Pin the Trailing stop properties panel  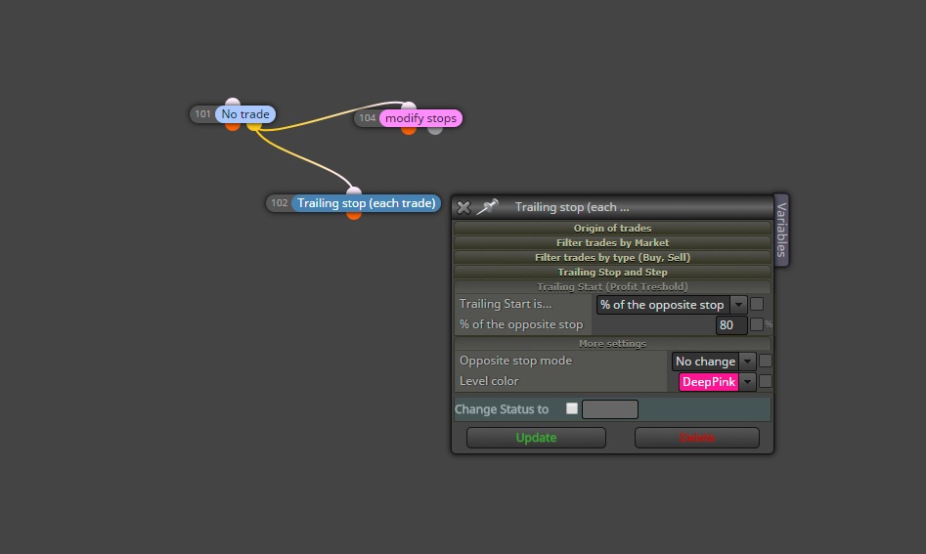(x=488, y=206)
